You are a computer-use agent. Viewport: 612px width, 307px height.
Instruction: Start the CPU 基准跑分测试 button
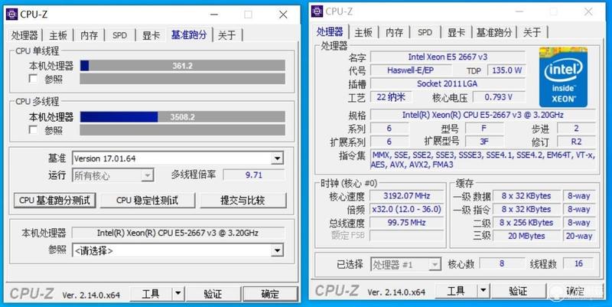pyautogui.click(x=54, y=201)
